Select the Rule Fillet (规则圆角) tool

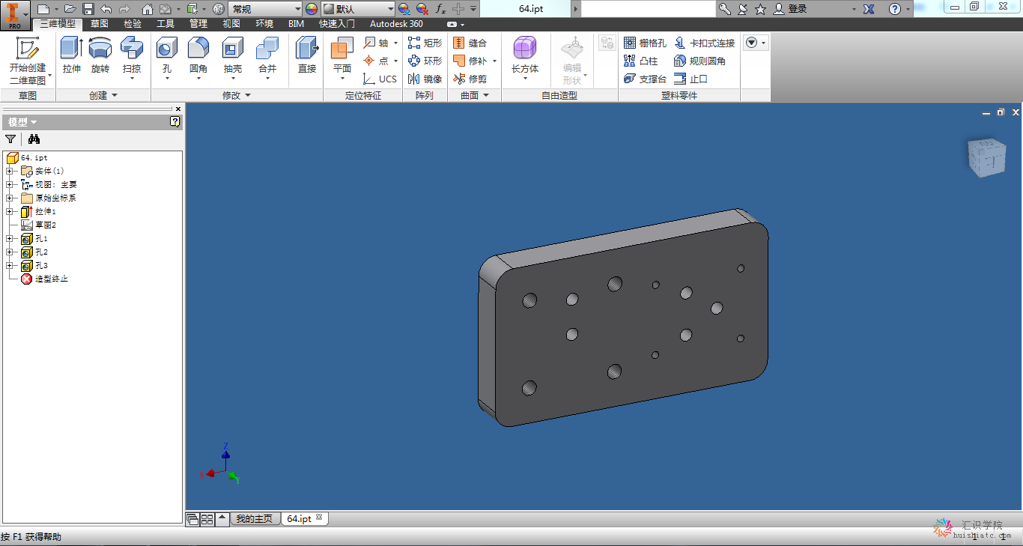[x=699, y=61]
